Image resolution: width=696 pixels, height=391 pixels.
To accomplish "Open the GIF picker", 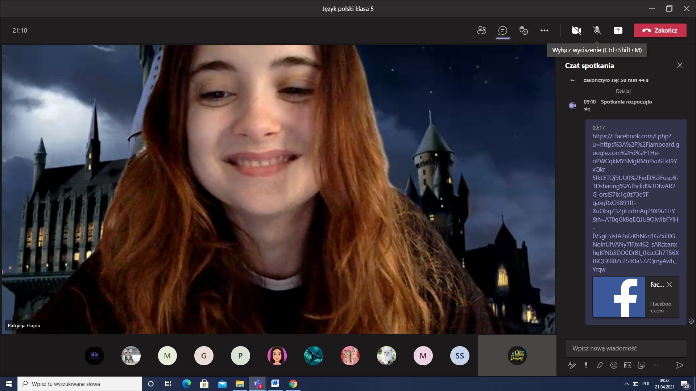I will [x=627, y=365].
